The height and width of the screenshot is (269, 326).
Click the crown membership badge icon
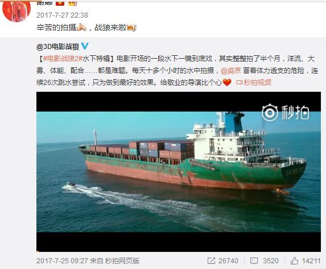(72, 3)
